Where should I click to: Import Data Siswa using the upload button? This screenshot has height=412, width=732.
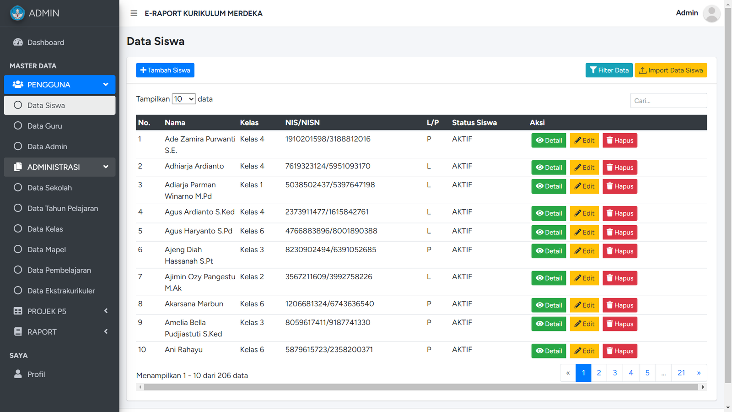(670, 70)
